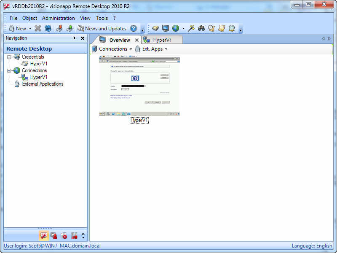Image resolution: width=337 pixels, height=253 pixels.
Task: Select HyperV1 under Connections
Action: 38,77
